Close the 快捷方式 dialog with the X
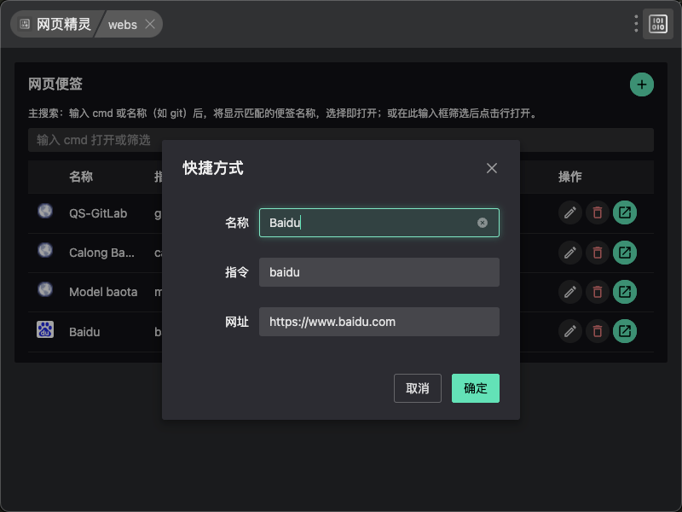The height and width of the screenshot is (512, 682). click(x=492, y=168)
